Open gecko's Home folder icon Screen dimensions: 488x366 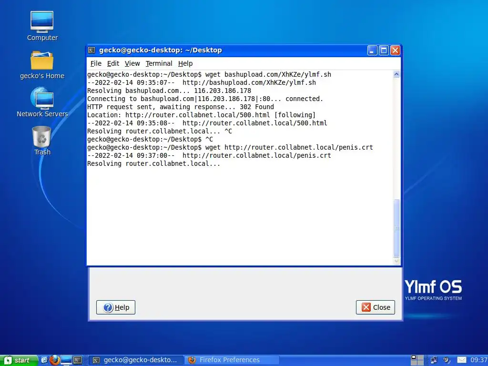[x=42, y=65]
